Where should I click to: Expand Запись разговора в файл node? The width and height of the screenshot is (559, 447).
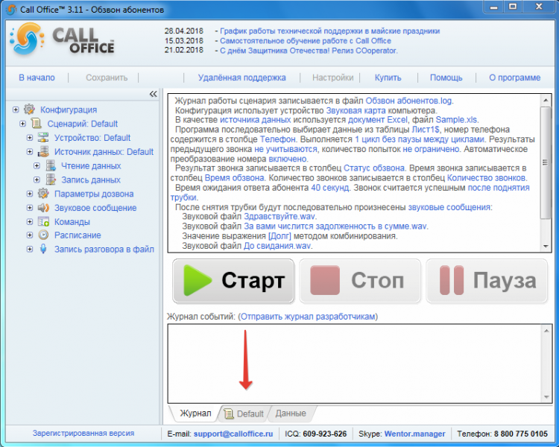coord(30,249)
